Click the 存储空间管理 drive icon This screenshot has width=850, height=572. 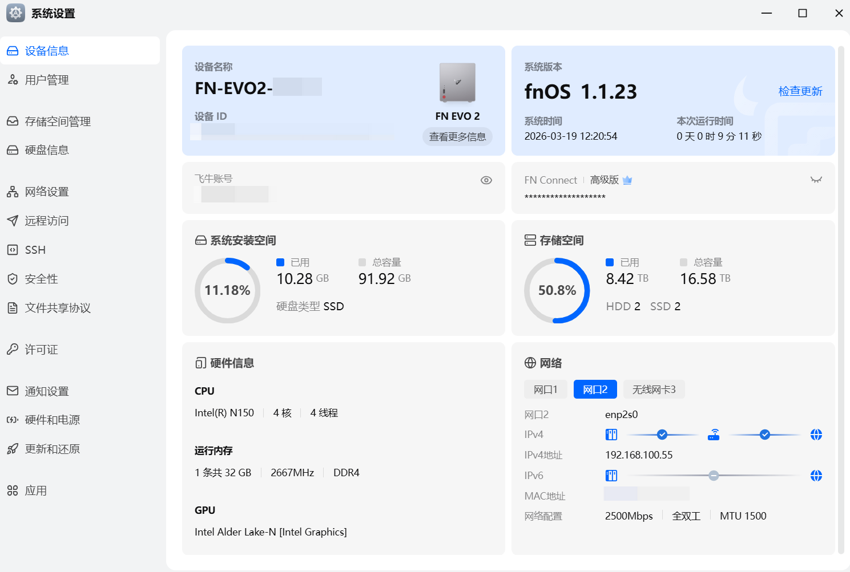[13, 121]
